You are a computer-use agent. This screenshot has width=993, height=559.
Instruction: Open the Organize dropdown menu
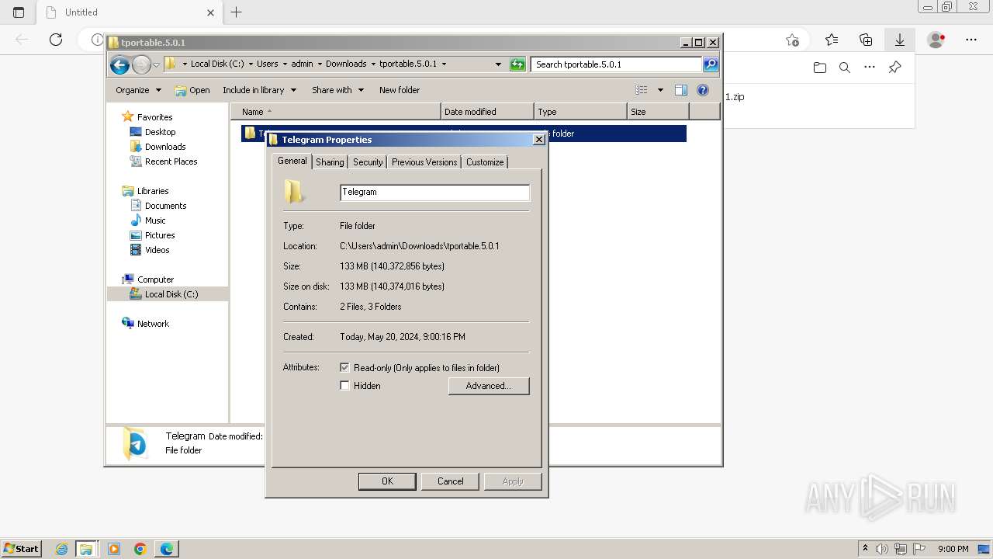(138, 90)
